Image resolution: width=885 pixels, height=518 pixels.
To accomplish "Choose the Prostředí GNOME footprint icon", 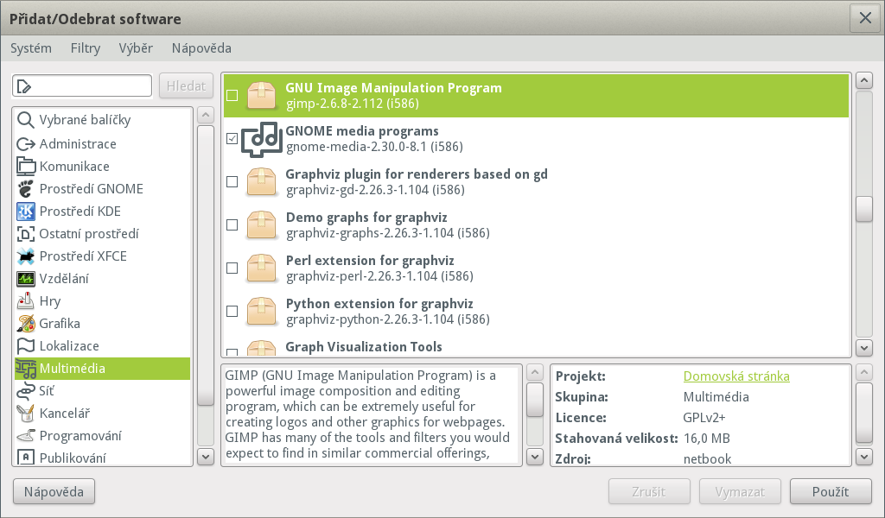I will pos(25,189).
